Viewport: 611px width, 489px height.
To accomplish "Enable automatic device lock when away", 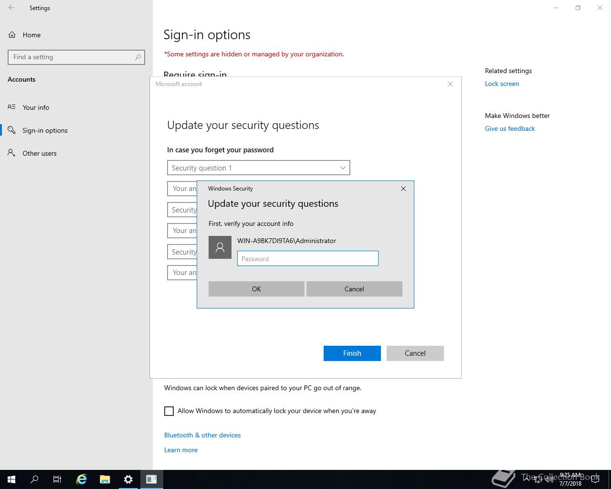I will point(169,411).
